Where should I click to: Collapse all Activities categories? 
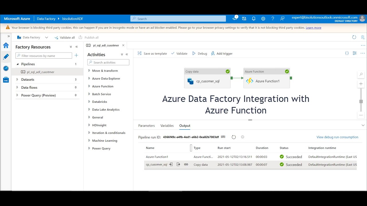point(122,54)
